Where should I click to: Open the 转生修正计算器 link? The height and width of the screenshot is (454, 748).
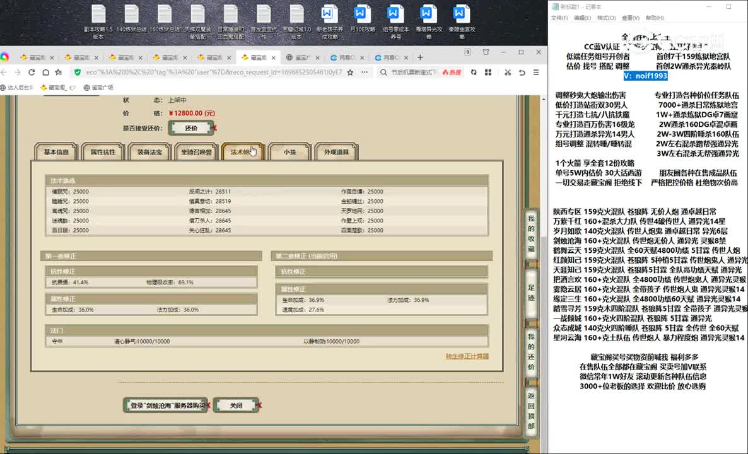tap(467, 356)
